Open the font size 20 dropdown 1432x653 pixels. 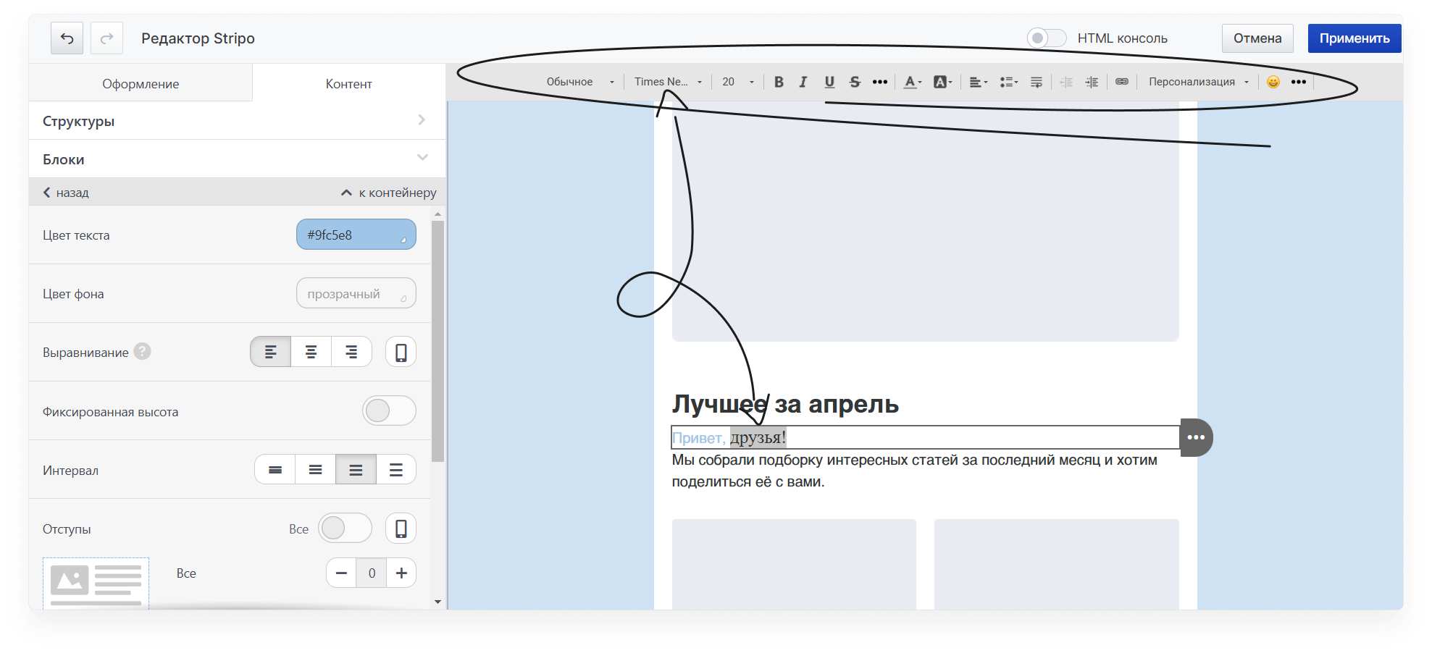point(738,82)
